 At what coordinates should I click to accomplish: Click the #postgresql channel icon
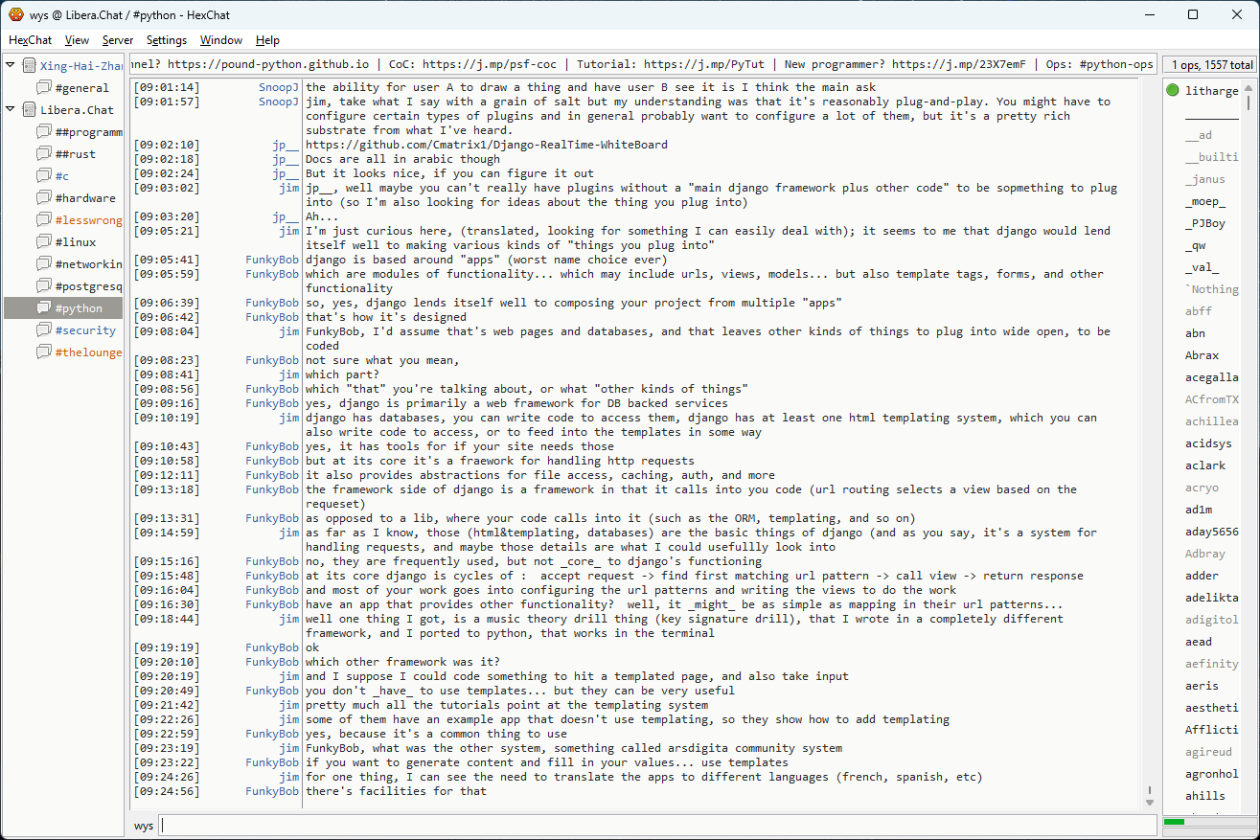[x=43, y=286]
